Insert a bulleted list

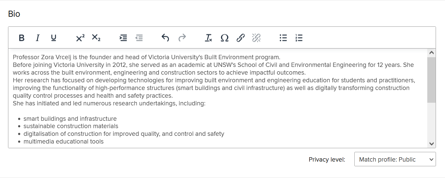point(283,38)
